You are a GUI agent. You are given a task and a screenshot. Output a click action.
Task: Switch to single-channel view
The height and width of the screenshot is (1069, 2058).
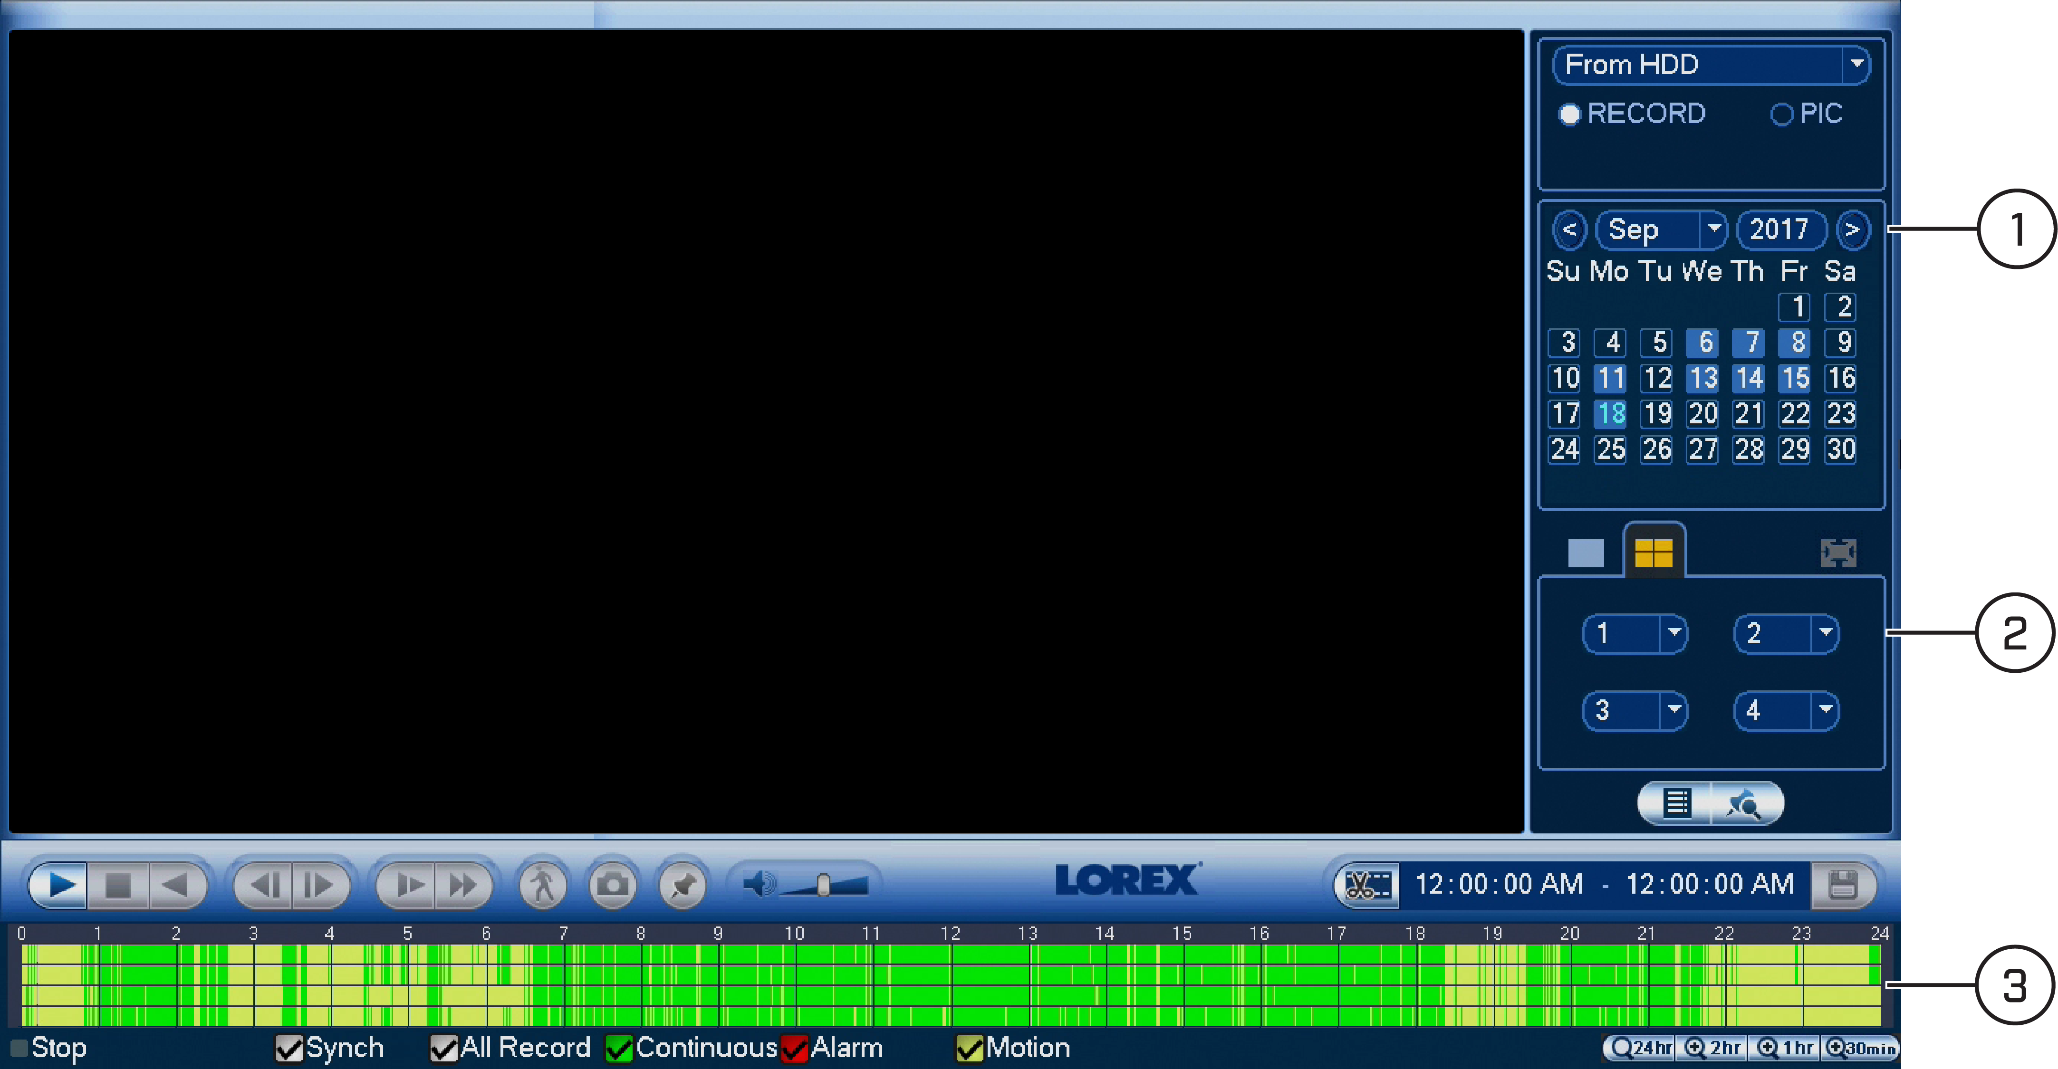1585,553
